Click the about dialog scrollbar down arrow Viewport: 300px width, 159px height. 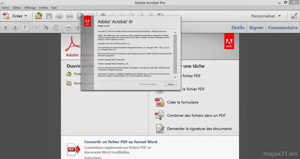175,77
